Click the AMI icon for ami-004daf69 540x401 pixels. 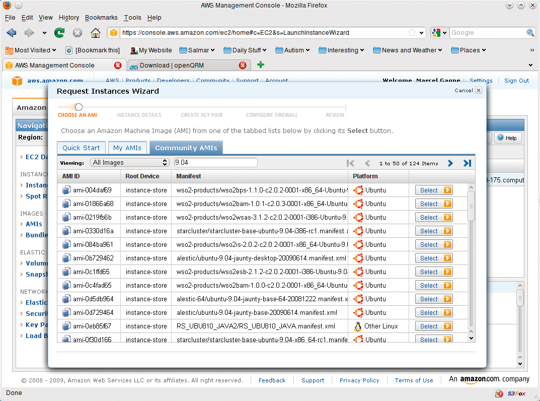66,190
